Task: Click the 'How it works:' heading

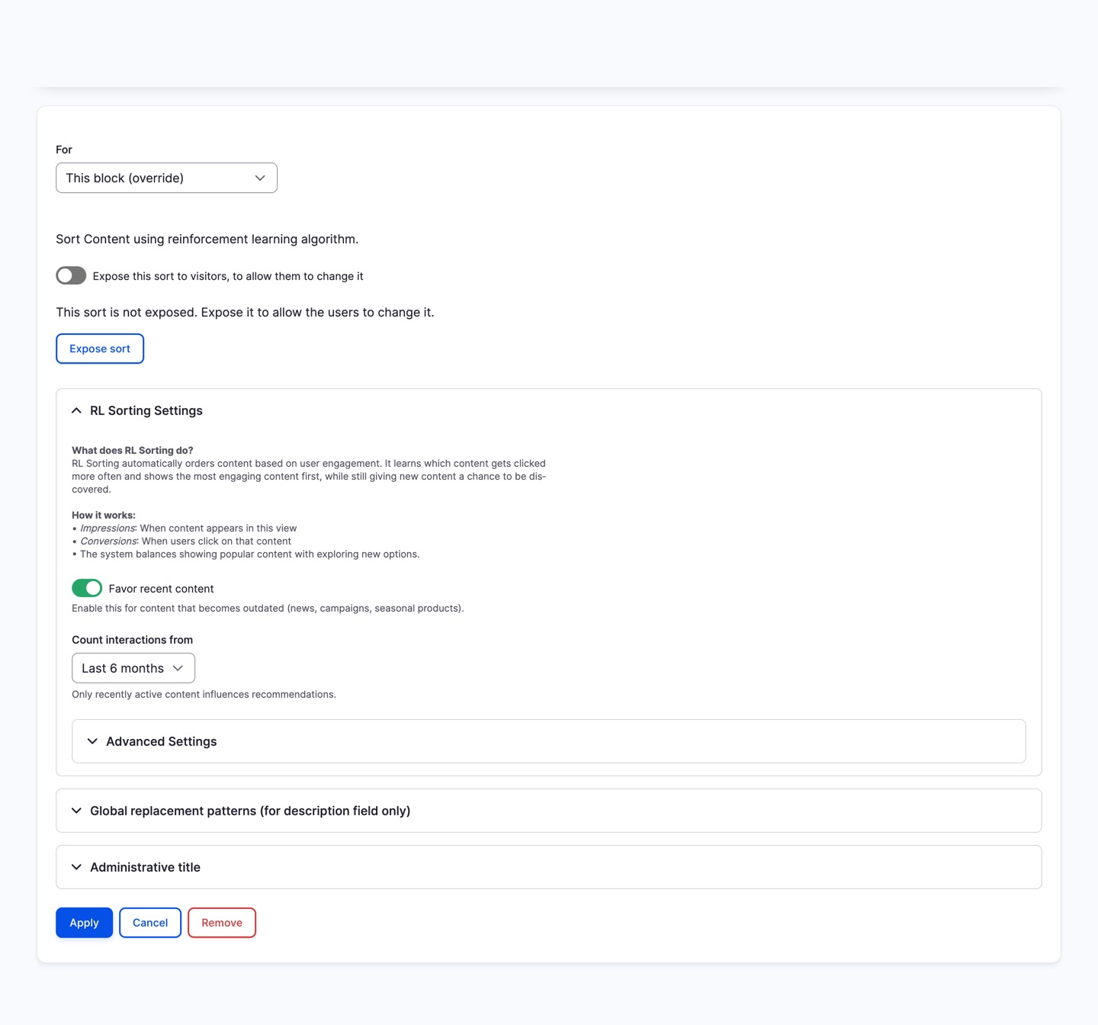Action: [x=104, y=515]
